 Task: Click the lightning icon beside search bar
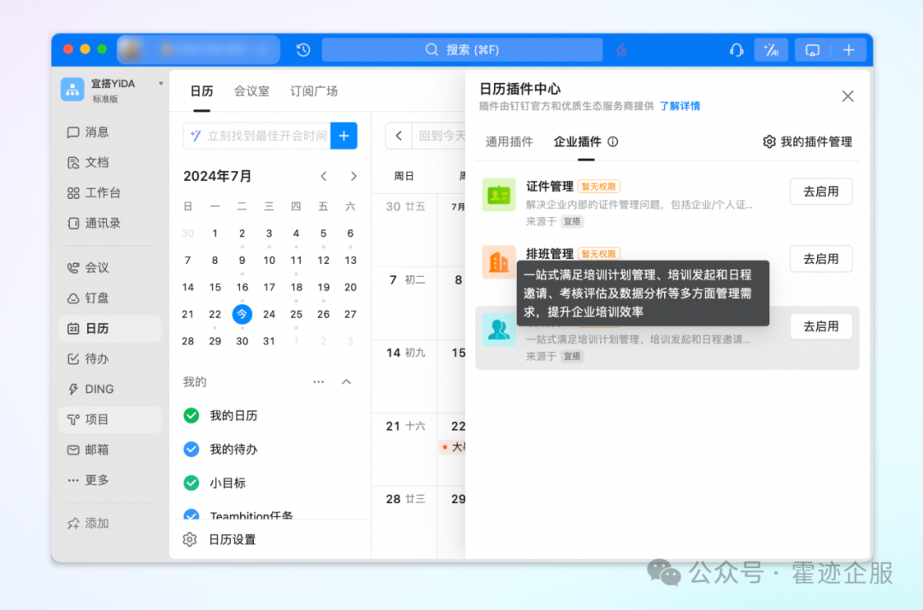point(621,50)
